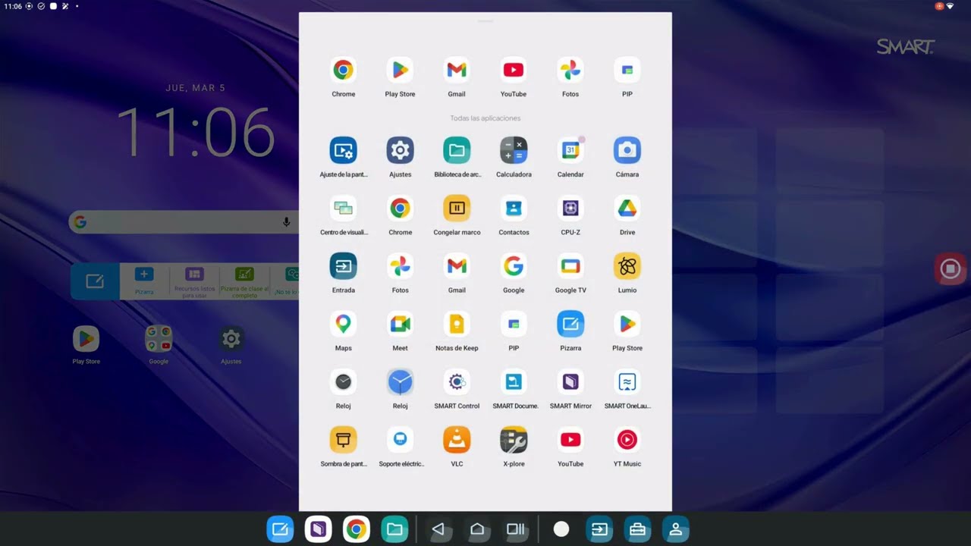This screenshot has height=546, width=971.
Task: Open the toolbox icon in taskbar
Action: click(x=637, y=529)
